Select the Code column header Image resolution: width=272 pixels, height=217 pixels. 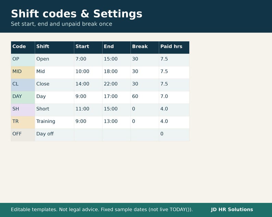click(23, 48)
